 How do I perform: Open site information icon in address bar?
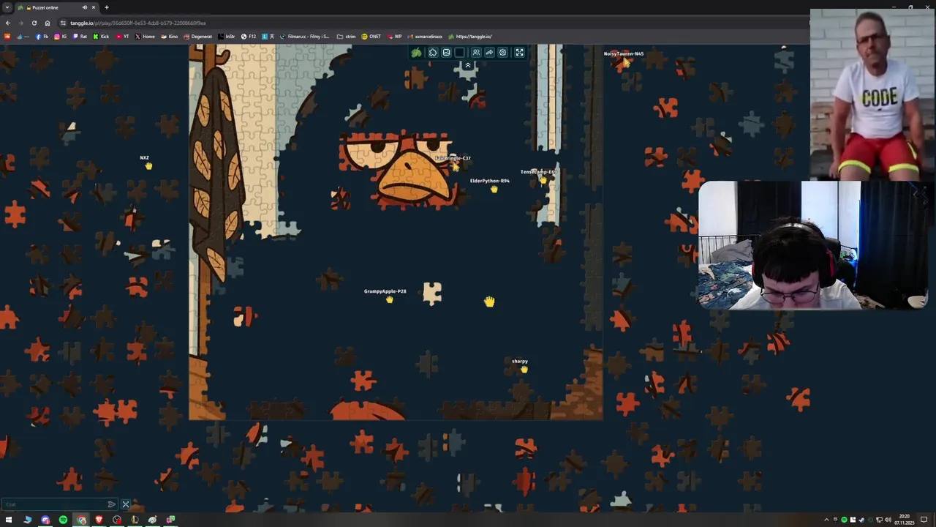point(64,23)
